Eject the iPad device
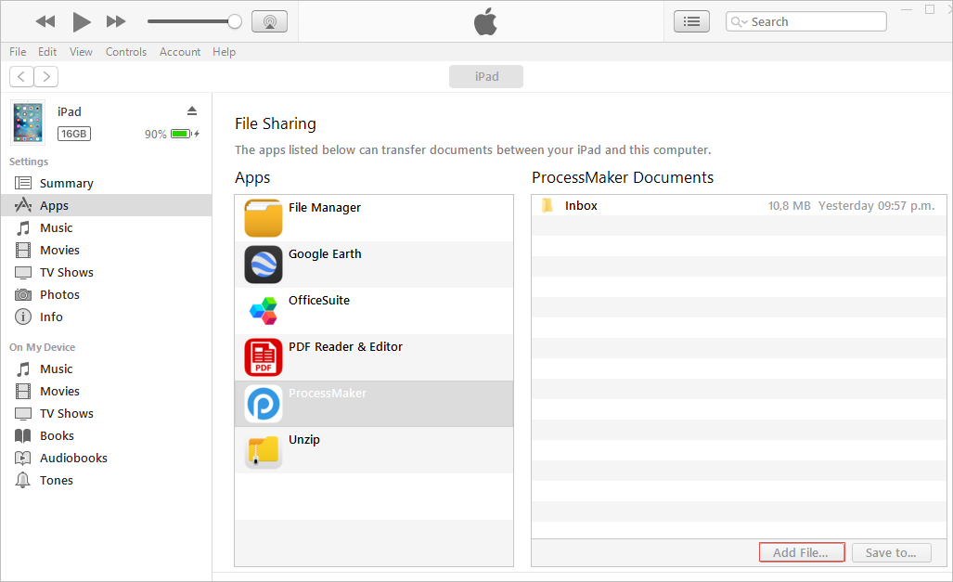This screenshot has height=582, width=953. (x=192, y=110)
